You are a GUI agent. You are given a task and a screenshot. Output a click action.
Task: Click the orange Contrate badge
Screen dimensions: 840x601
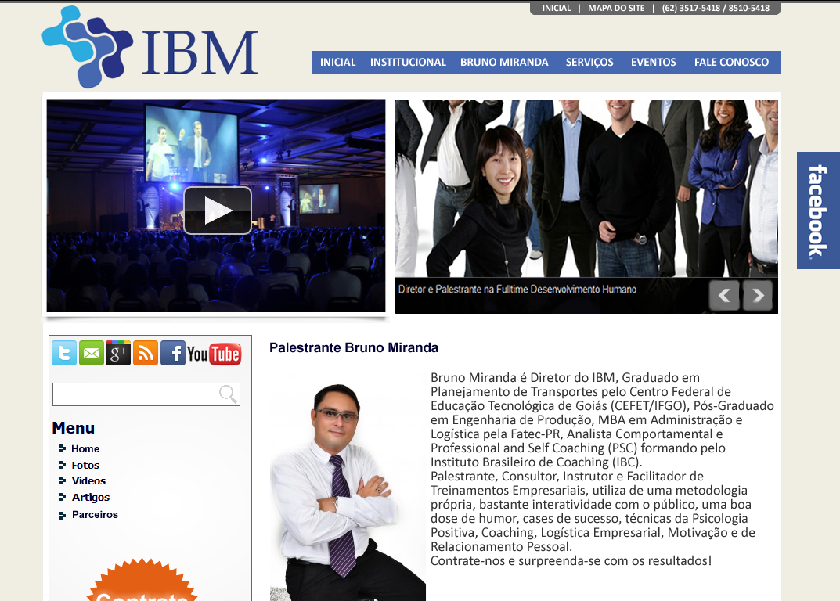tap(142, 580)
